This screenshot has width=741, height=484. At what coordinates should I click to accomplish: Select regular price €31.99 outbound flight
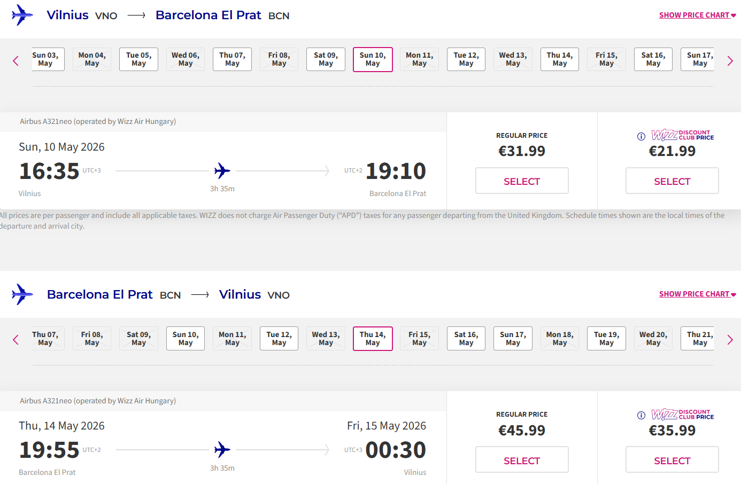[521, 181]
